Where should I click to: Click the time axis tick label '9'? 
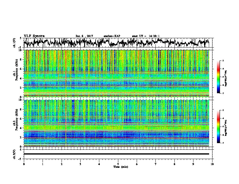point(193,164)
